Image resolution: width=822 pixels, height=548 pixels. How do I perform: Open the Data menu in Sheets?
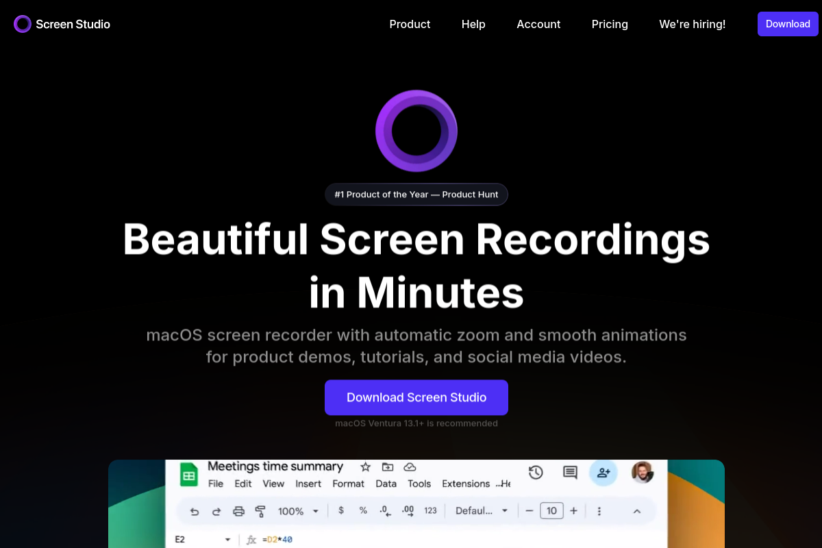(386, 484)
